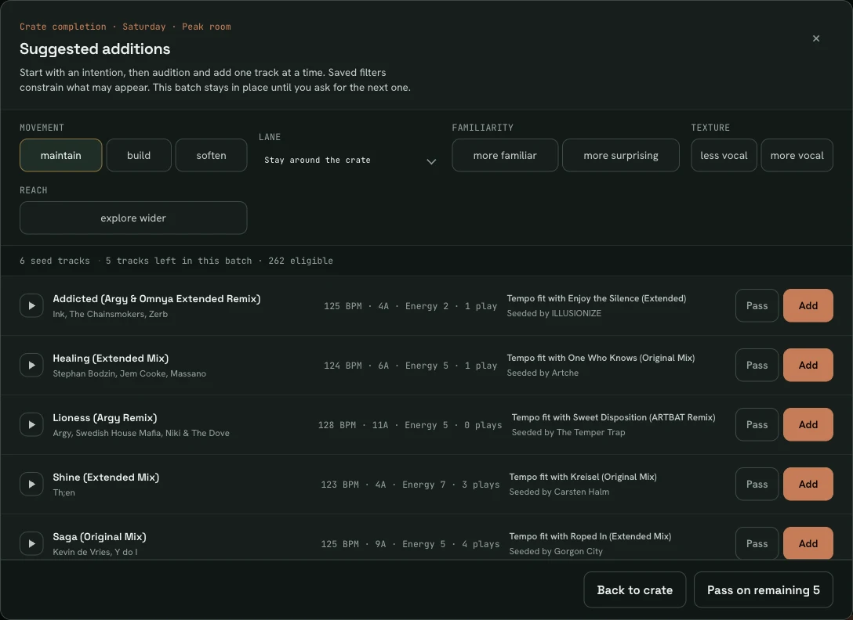Image resolution: width=853 pixels, height=620 pixels.
Task: Toggle the explore wider reach option
Action: pyautogui.click(x=133, y=218)
